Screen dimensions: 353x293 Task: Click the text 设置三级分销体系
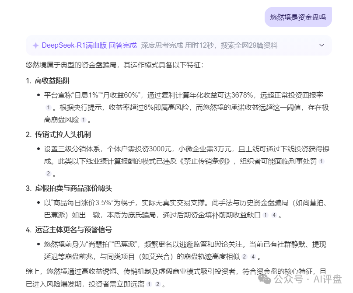72,149
